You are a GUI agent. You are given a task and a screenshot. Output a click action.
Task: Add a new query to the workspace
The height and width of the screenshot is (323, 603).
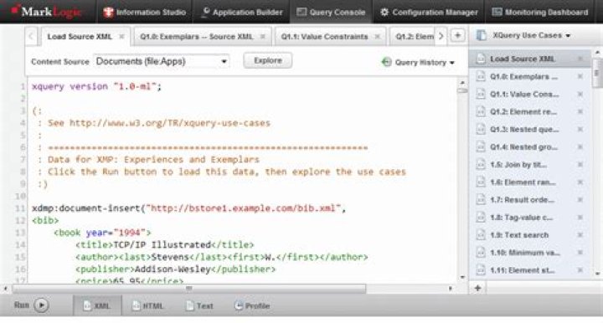[x=477, y=288]
